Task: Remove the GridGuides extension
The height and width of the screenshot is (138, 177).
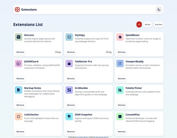Action: 71,105
